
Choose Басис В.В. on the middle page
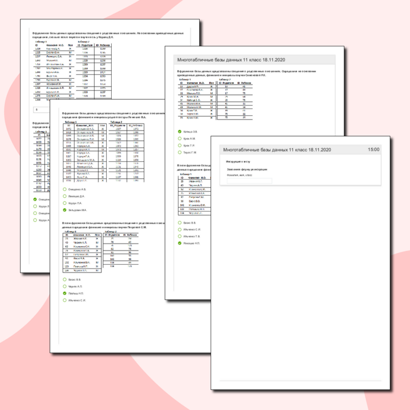65,279
